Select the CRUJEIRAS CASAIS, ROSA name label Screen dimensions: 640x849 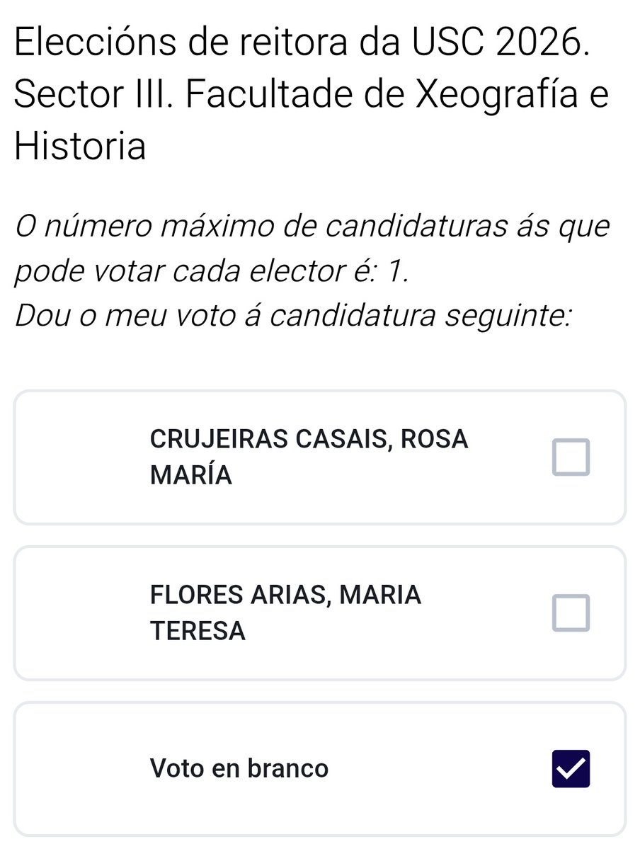tap(309, 438)
